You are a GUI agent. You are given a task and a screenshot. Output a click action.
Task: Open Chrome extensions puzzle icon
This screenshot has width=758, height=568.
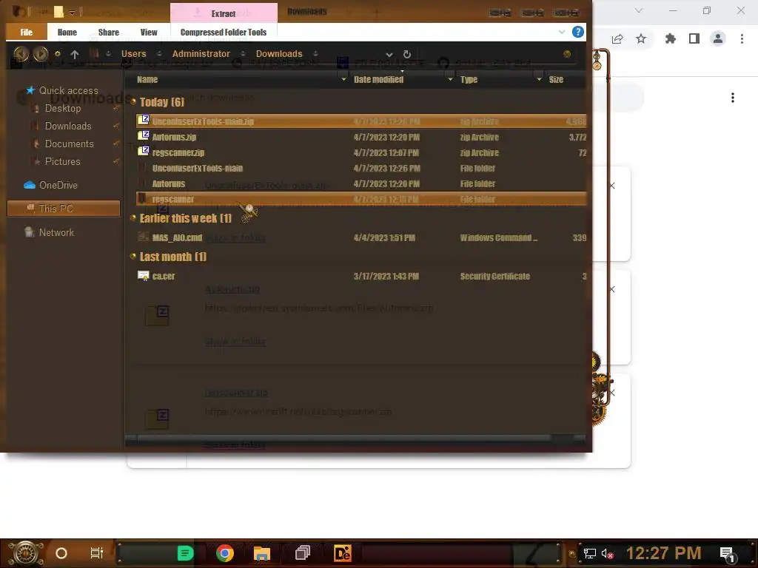[x=670, y=38]
